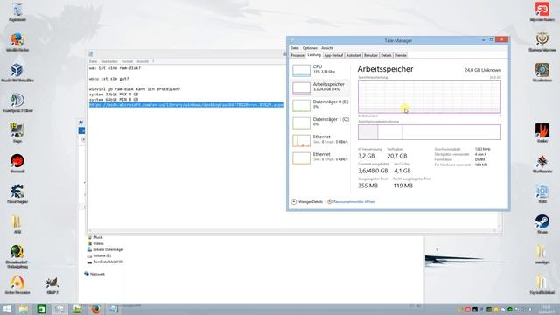Open the folder icon below Steam on desktop
This screenshot has height=315, width=560.
[542, 255]
